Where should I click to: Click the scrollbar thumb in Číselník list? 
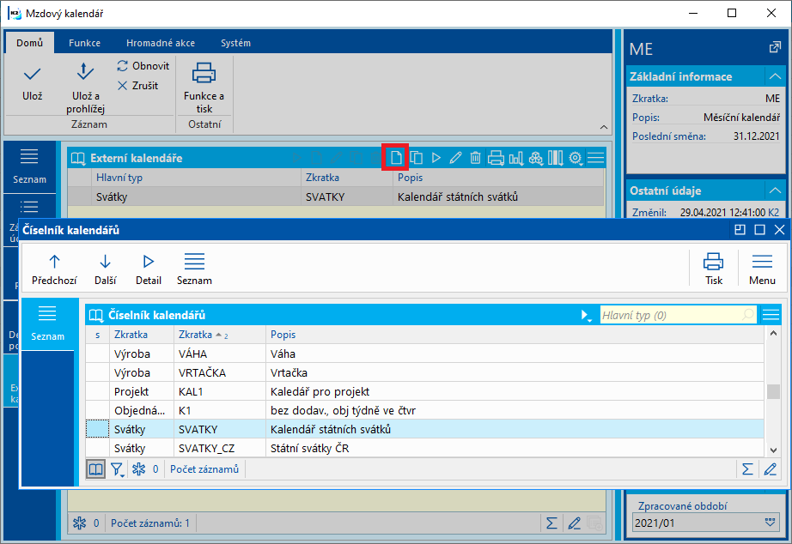tap(773, 391)
